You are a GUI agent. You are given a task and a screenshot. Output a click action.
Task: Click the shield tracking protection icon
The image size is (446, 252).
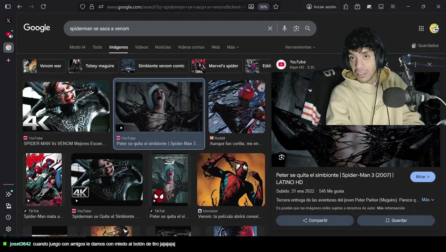pyautogui.click(x=83, y=7)
